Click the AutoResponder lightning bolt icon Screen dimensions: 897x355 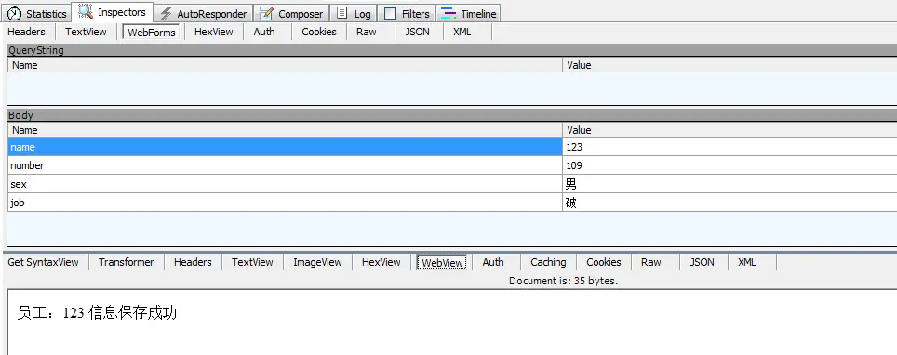click(x=166, y=14)
